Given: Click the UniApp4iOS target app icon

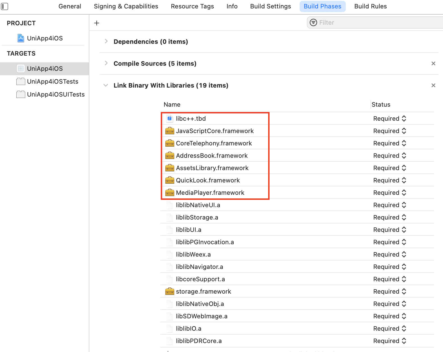Looking at the screenshot, I should pos(21,68).
